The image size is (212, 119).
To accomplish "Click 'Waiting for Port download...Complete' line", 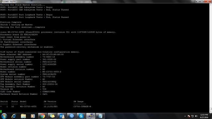I will coord(23,27).
